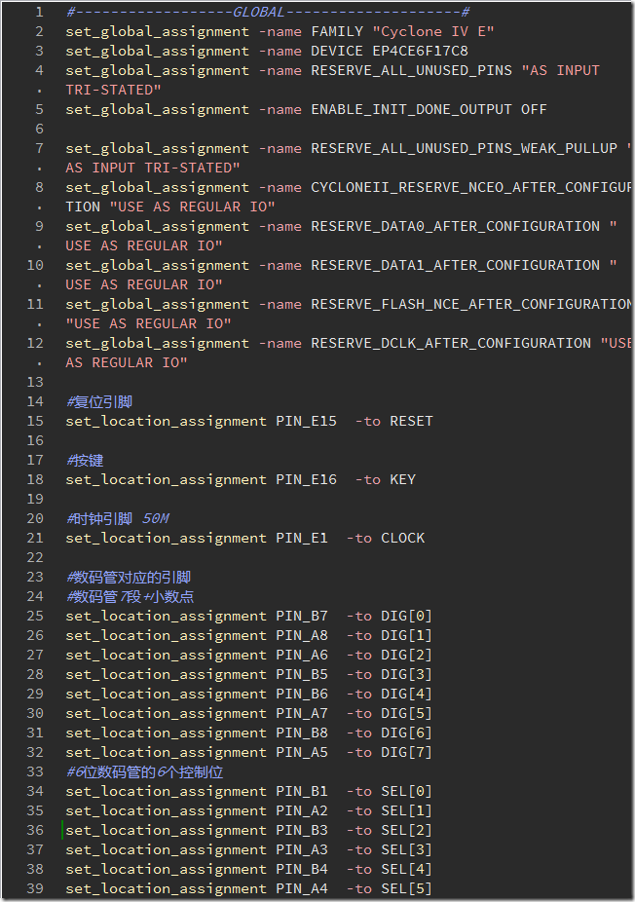This screenshot has height=902, width=635.
Task: Click DIG[2] on line 27
Action: pyautogui.click(x=406, y=656)
